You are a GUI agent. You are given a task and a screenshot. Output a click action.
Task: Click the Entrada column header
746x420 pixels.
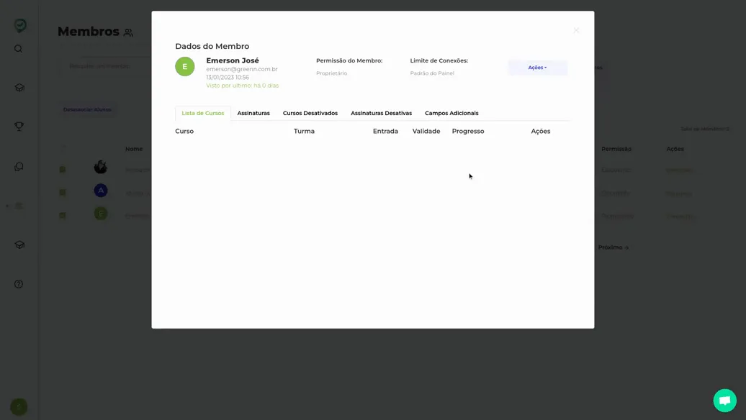(x=385, y=131)
